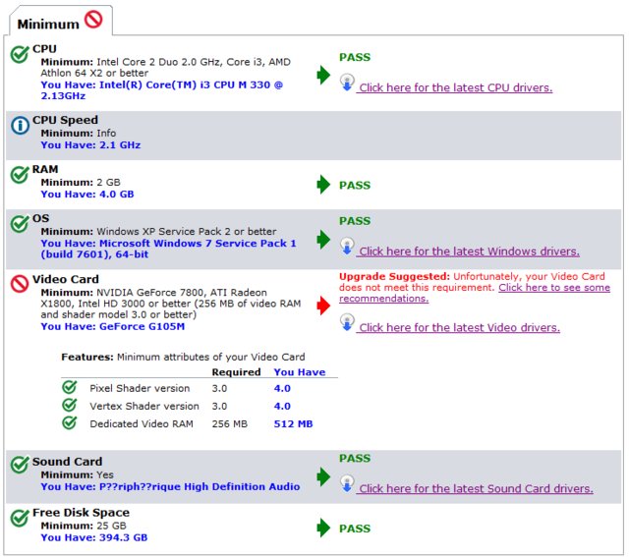Viewport: 629px width, 557px height.
Task: Click the Minimum tab
Action: 47,21
